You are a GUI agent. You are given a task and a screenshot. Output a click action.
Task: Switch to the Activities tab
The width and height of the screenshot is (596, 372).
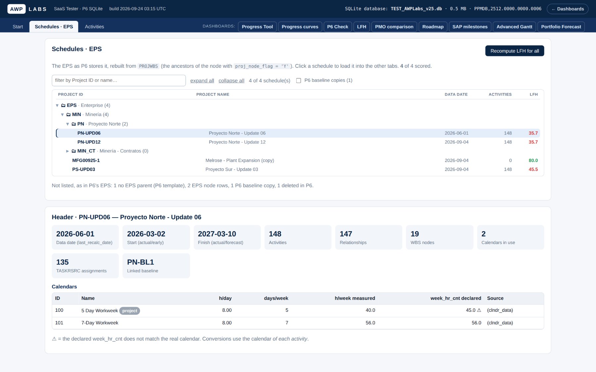pyautogui.click(x=94, y=26)
